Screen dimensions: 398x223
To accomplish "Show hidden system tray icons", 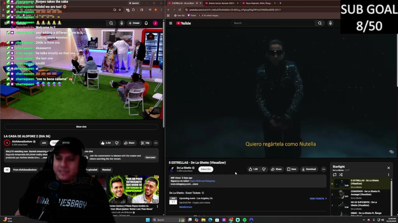I will coord(364,220).
